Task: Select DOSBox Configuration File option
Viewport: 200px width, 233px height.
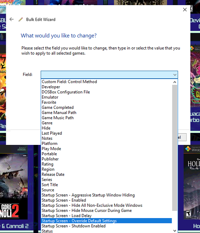Action: (x=107, y=92)
